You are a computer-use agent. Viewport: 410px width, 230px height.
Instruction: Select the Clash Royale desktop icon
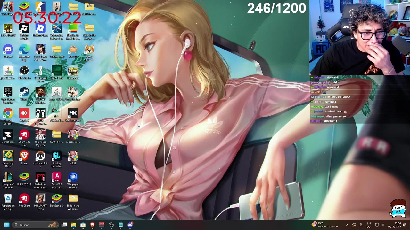8,9
